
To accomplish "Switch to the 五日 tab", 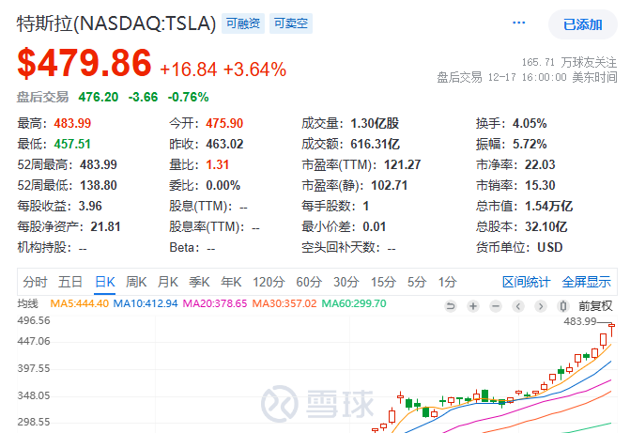I will 69,282.
